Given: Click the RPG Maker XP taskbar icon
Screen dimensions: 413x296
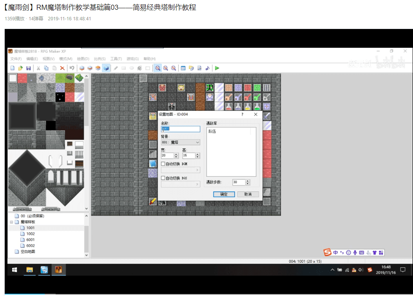Looking at the screenshot, I should pos(58,270).
